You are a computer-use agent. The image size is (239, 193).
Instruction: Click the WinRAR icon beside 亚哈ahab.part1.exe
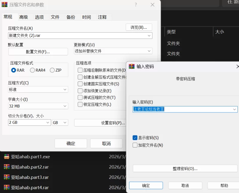(6, 157)
